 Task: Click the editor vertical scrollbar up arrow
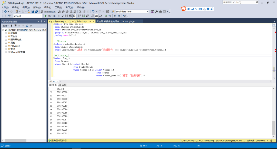point(274,28)
